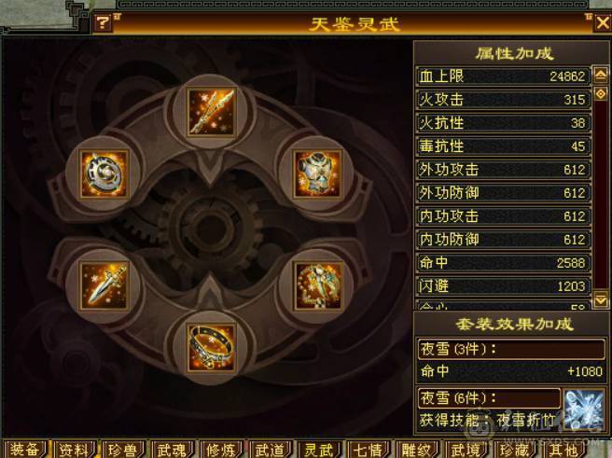612x458 pixels.
Task: Switch to the 武魂 tab
Action: point(172,450)
